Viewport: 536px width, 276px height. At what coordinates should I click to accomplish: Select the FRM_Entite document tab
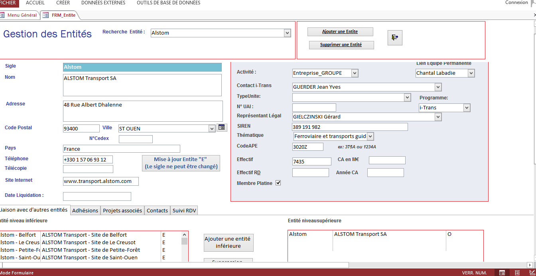60,15
